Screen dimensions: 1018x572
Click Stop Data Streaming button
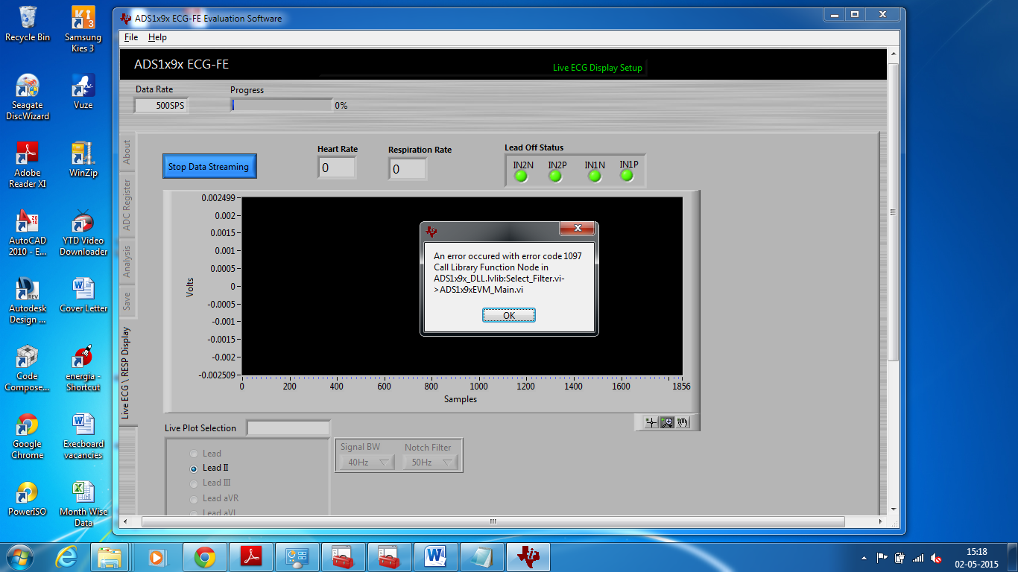tap(209, 166)
